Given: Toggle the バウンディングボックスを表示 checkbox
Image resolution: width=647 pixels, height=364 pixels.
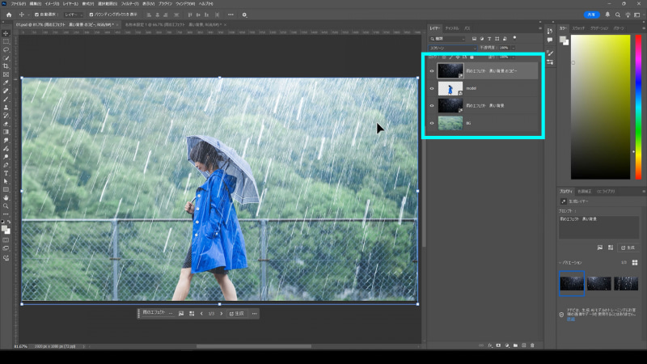Looking at the screenshot, I should coord(91,15).
